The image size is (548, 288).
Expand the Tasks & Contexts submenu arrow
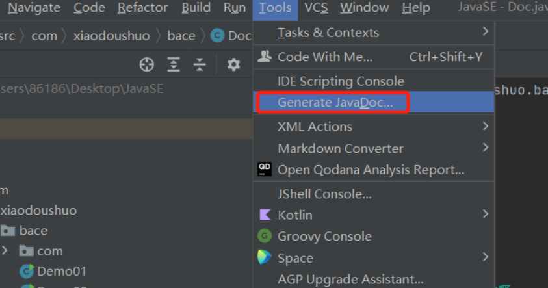486,31
